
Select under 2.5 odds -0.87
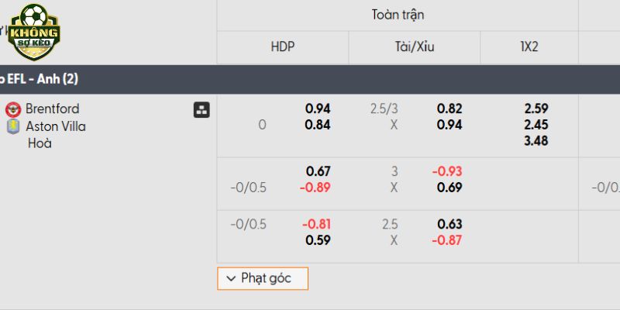(447, 240)
